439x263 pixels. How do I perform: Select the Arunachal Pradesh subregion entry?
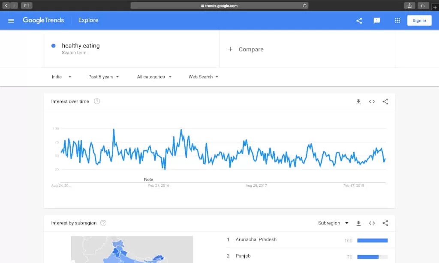point(257,239)
